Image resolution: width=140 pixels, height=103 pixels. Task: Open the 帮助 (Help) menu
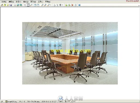48,2
